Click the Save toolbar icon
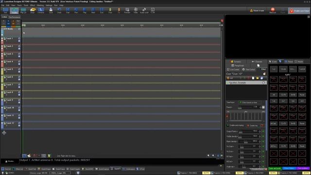This screenshot has height=175, width=311. click(x=51, y=11)
